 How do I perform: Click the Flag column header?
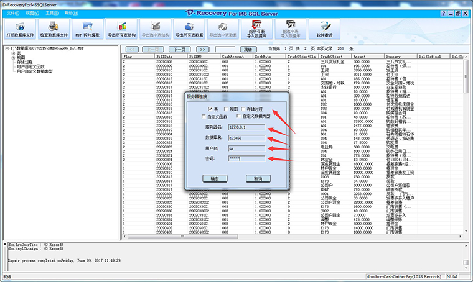pos(138,57)
